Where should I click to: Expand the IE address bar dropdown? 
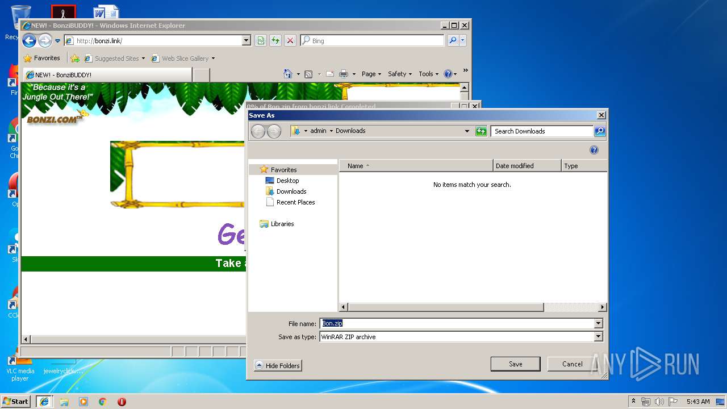click(246, 40)
